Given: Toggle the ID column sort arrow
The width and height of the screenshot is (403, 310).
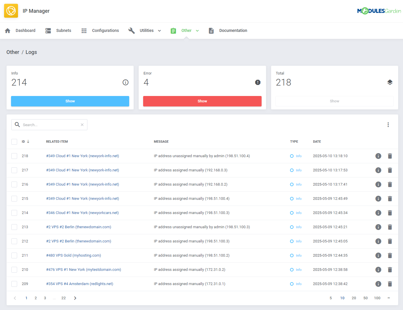Looking at the screenshot, I should [x=28, y=142].
